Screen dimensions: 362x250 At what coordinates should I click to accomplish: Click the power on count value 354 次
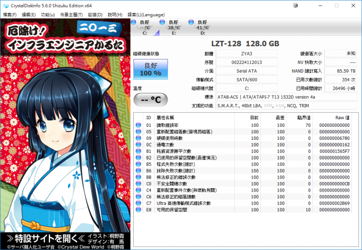(341, 79)
